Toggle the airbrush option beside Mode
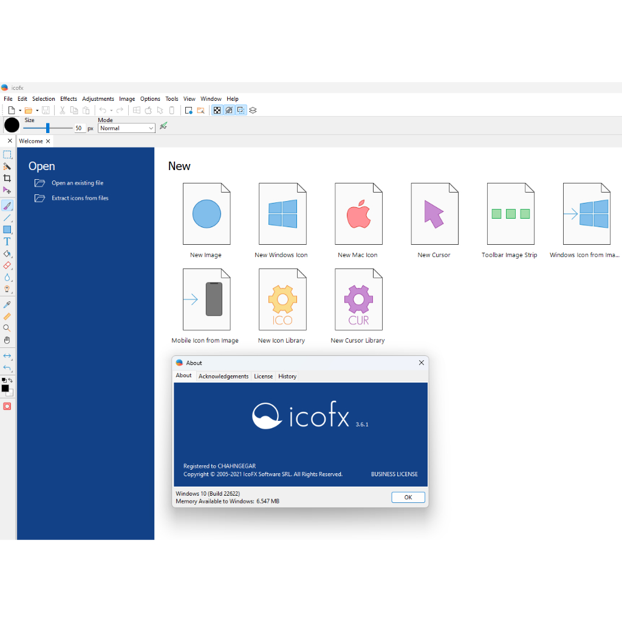Image resolution: width=622 pixels, height=622 pixels. [x=163, y=126]
